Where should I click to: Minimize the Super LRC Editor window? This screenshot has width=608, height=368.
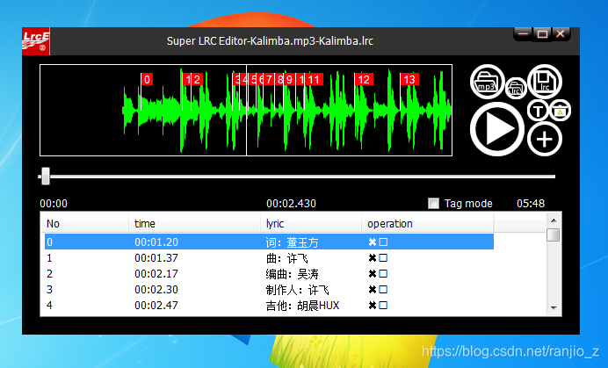(x=524, y=34)
